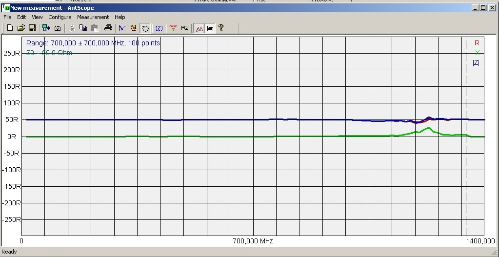Click the export data arrow icon

46,28
